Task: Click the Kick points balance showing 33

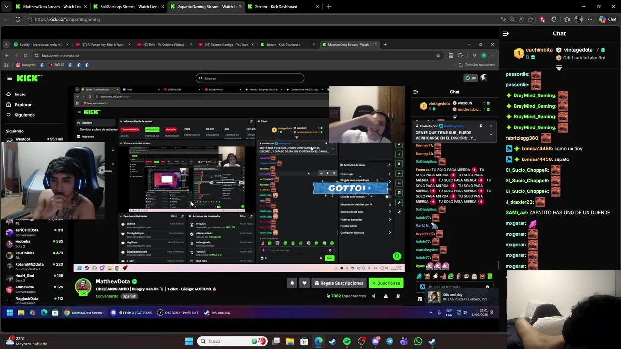Action: (471, 78)
